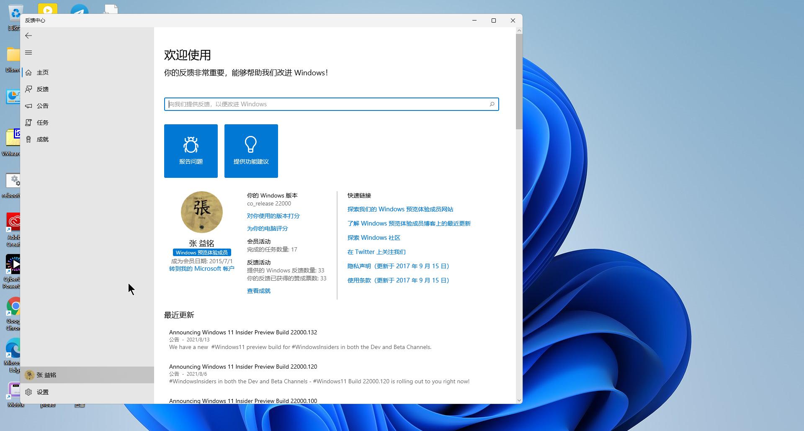Select the Recycle Bin desktop icon
The width and height of the screenshot is (804, 431).
[x=14, y=18]
